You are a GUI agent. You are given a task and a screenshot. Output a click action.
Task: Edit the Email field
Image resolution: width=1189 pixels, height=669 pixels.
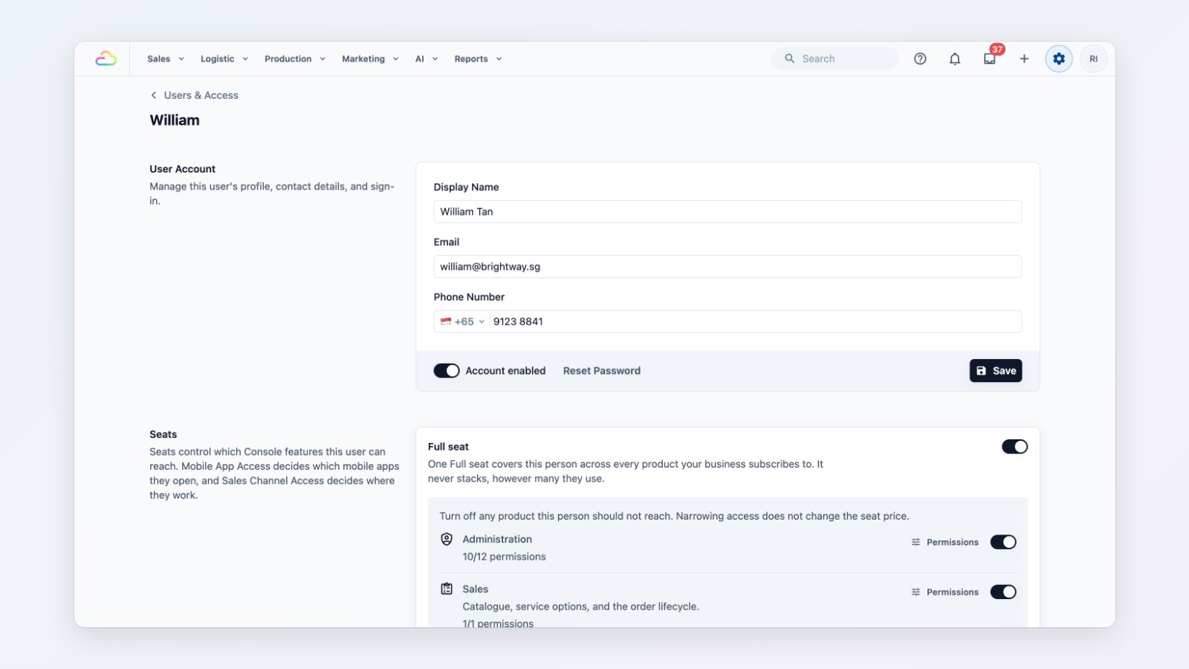728,267
